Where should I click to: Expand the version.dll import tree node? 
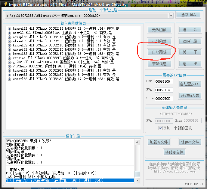10,58
